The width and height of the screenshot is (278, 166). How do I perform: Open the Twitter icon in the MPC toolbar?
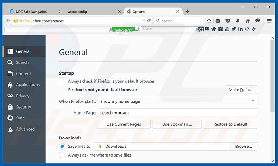point(234,29)
